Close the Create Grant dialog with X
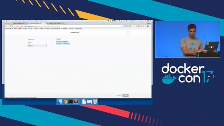 click(x=128, y=32)
